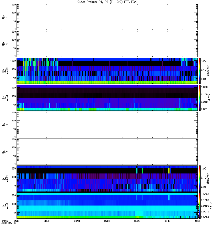This screenshot has width=214, height=229.
Task: Click the '0820' time axis label
Action: 47,221
